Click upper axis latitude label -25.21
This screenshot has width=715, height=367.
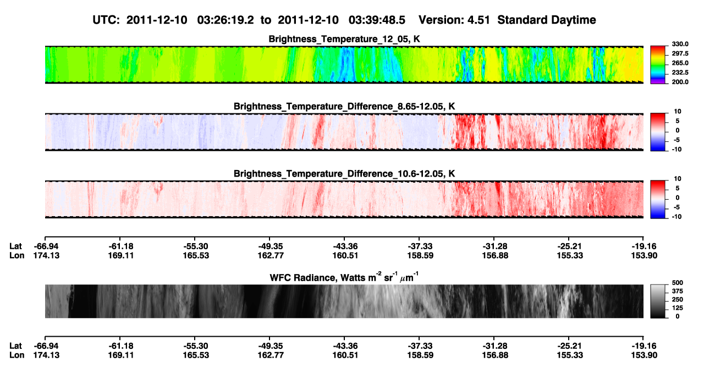pyautogui.click(x=569, y=246)
